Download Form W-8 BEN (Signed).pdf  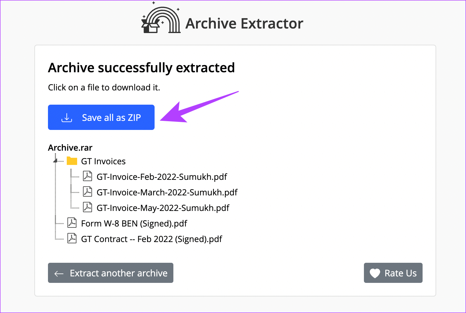(134, 224)
